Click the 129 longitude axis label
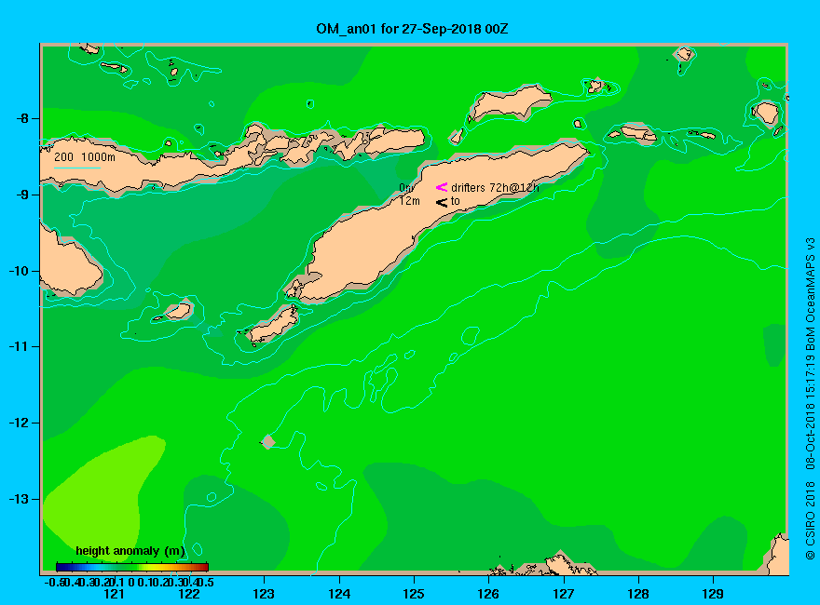This screenshot has height=605, width=820. [x=713, y=594]
